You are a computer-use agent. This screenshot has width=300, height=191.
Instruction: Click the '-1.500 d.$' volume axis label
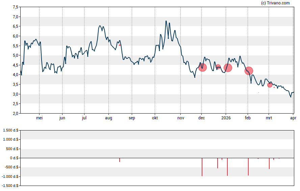tap(10, 186)
